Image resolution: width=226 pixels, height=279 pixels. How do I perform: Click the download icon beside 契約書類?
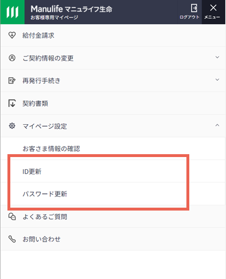12,103
